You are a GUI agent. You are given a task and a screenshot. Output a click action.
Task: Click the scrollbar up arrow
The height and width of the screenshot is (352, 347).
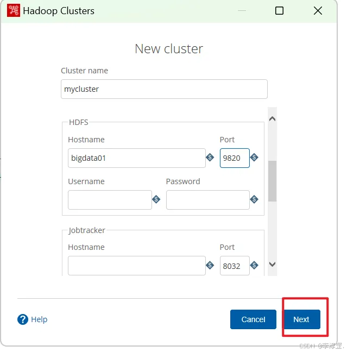click(x=272, y=118)
